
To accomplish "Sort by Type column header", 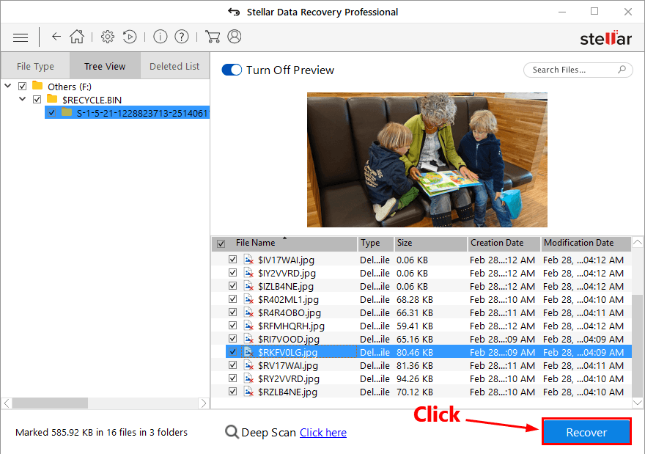I will tap(375, 244).
